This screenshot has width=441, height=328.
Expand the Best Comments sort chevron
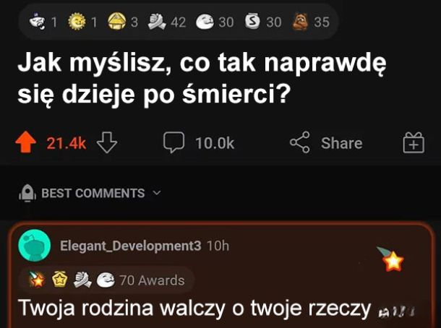[x=157, y=193]
